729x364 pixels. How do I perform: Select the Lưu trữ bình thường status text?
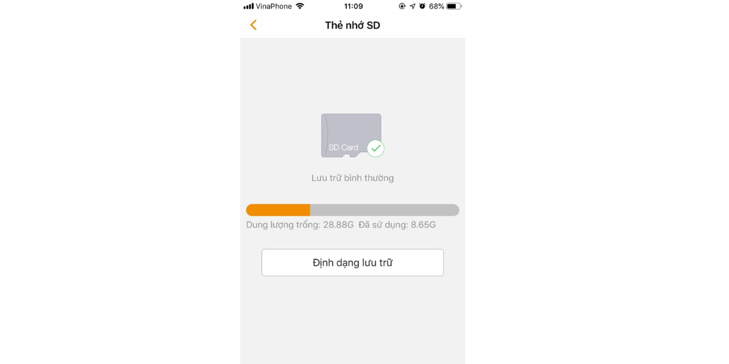(x=352, y=178)
